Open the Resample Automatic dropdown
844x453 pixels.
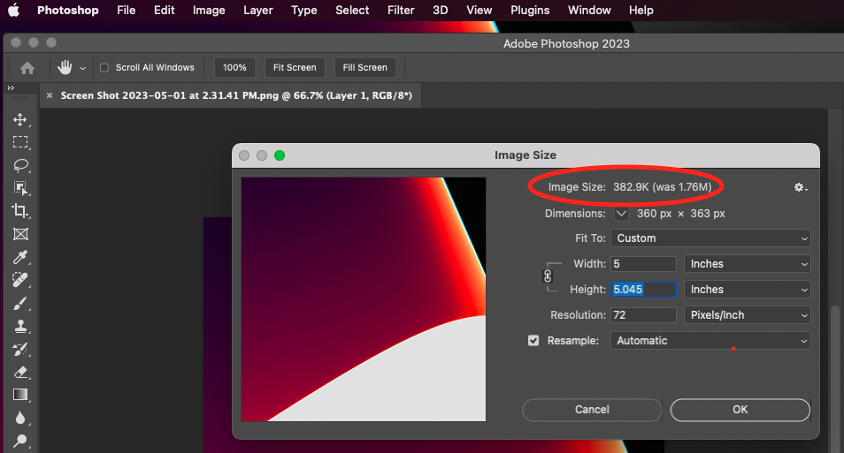710,341
